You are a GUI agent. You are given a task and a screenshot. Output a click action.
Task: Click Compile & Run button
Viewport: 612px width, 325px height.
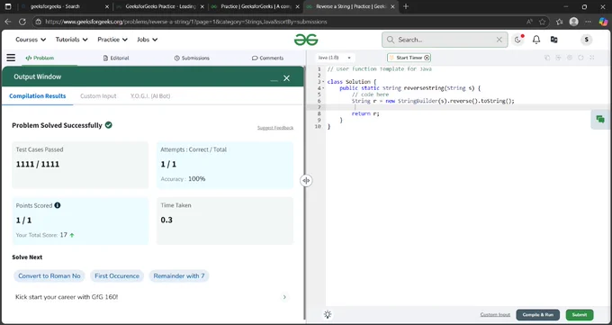tap(538, 315)
